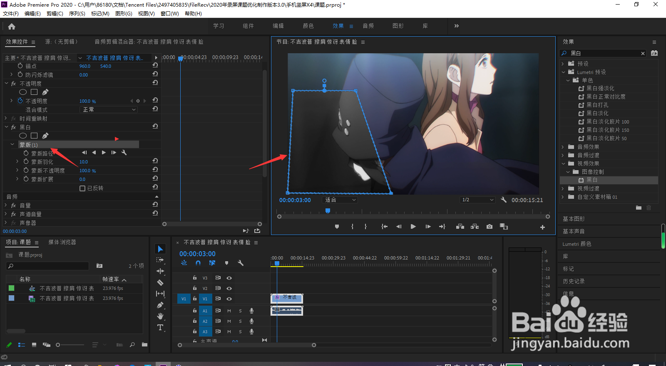The height and width of the screenshot is (366, 666).
Task: Show more workspaces chevron
Action: 457,26
